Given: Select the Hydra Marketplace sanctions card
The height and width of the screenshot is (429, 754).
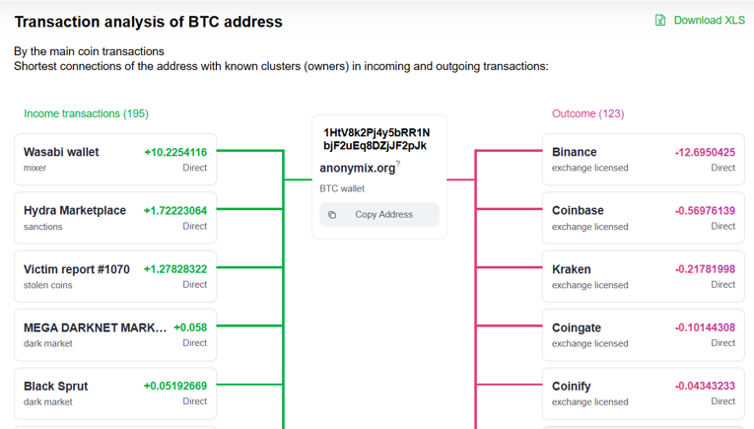Looking at the screenshot, I should (x=115, y=218).
